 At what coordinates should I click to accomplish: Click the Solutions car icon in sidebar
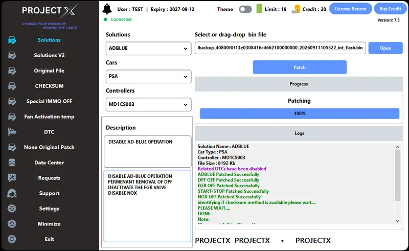(x=12, y=40)
